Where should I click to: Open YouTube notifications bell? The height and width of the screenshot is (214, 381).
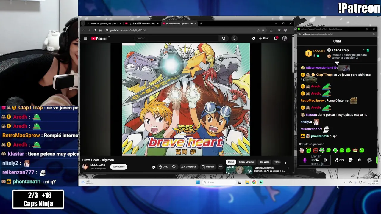coord(276,38)
